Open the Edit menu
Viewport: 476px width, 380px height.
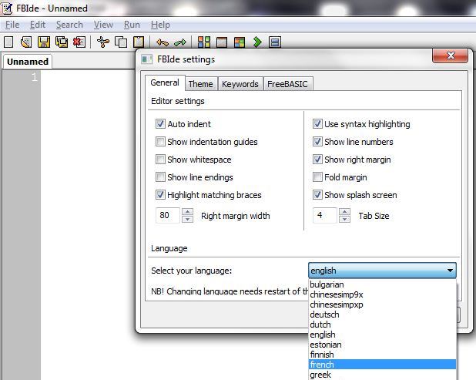point(38,25)
